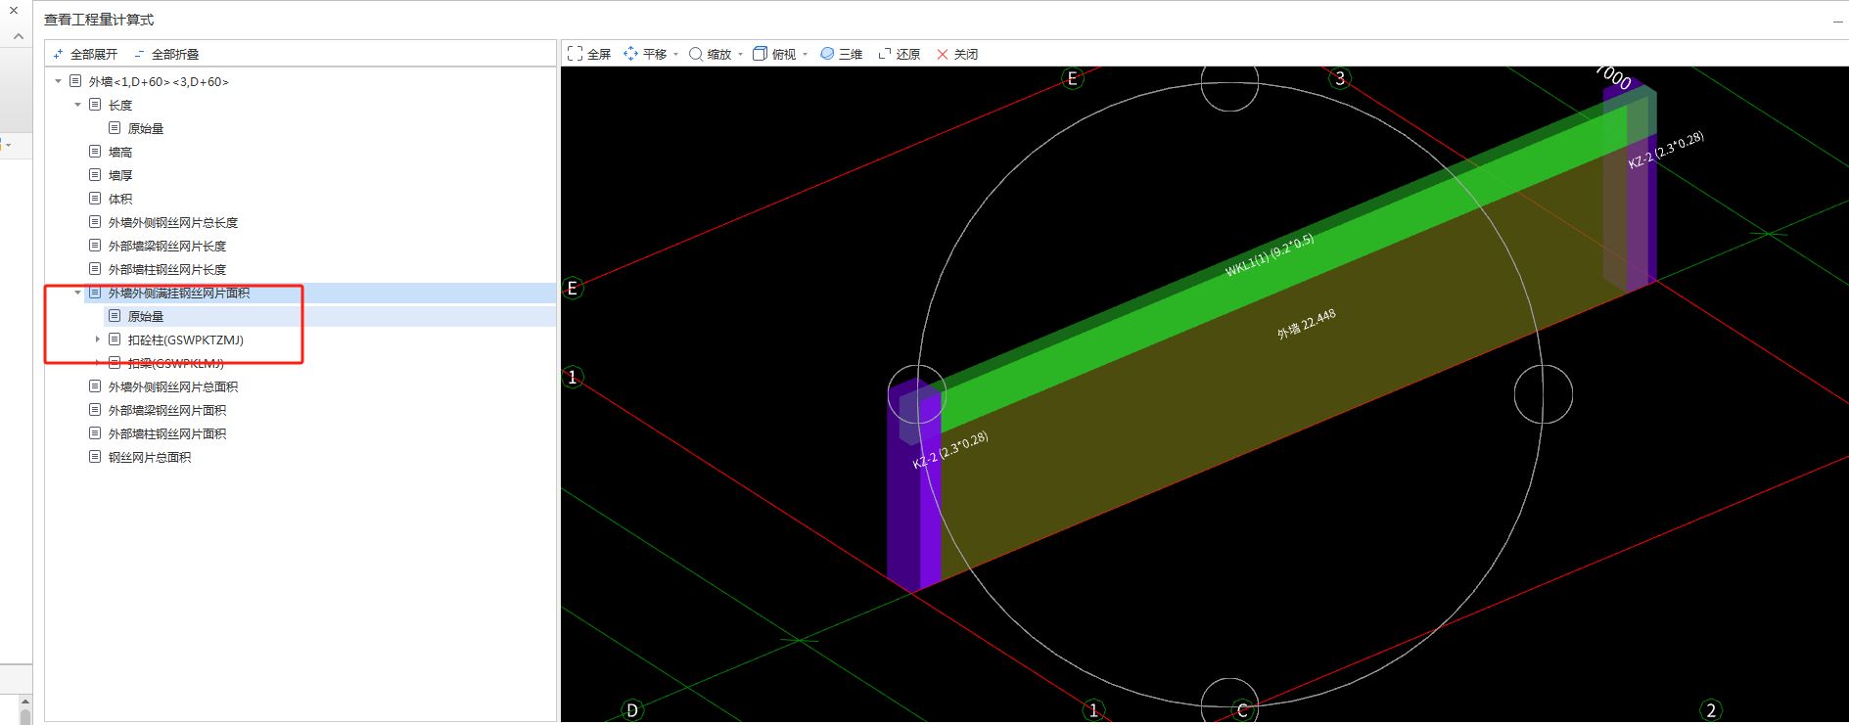Open the 缩放 dropdown arrow
The height and width of the screenshot is (725, 1849).
(740, 55)
